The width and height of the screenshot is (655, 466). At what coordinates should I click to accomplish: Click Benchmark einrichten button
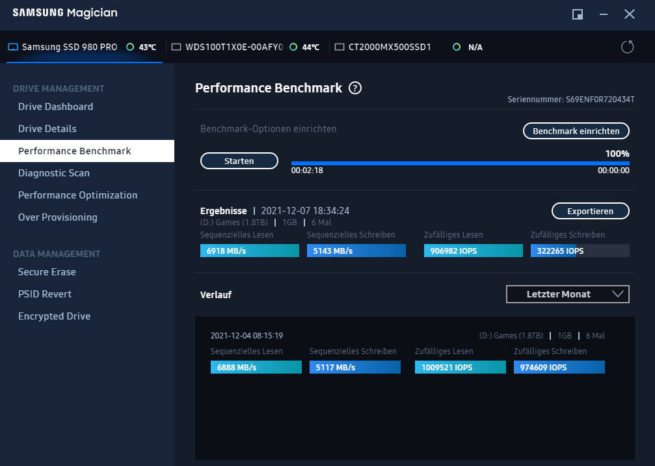576,131
